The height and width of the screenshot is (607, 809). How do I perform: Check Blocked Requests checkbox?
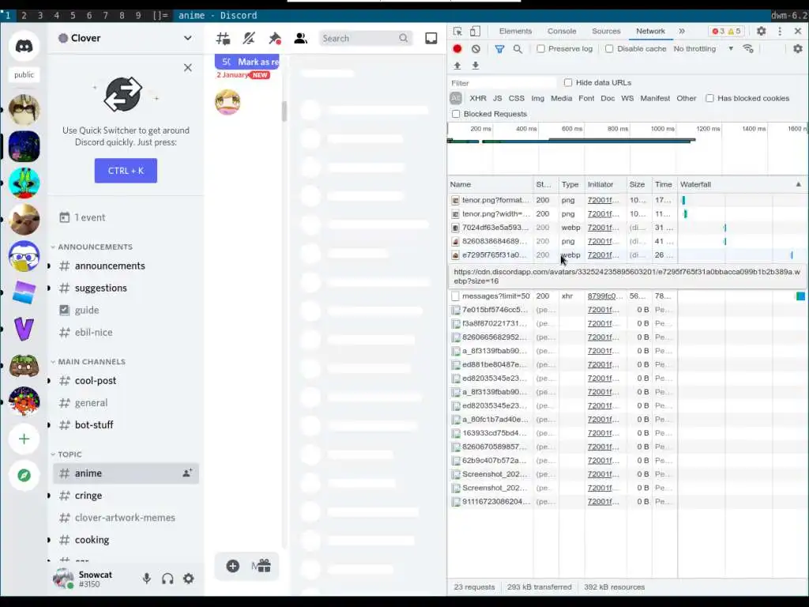pyautogui.click(x=456, y=114)
